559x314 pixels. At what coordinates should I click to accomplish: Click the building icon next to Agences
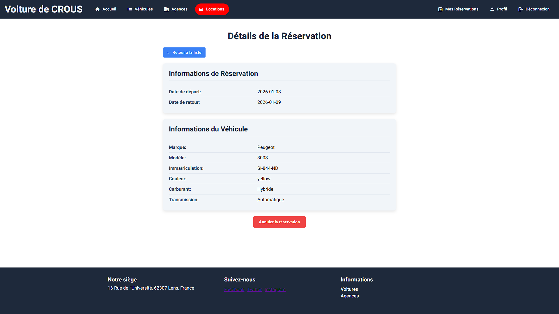[x=166, y=9]
